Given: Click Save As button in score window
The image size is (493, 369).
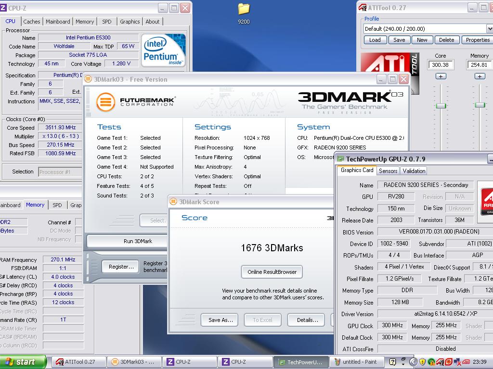Looking at the screenshot, I should pyautogui.click(x=221, y=320).
